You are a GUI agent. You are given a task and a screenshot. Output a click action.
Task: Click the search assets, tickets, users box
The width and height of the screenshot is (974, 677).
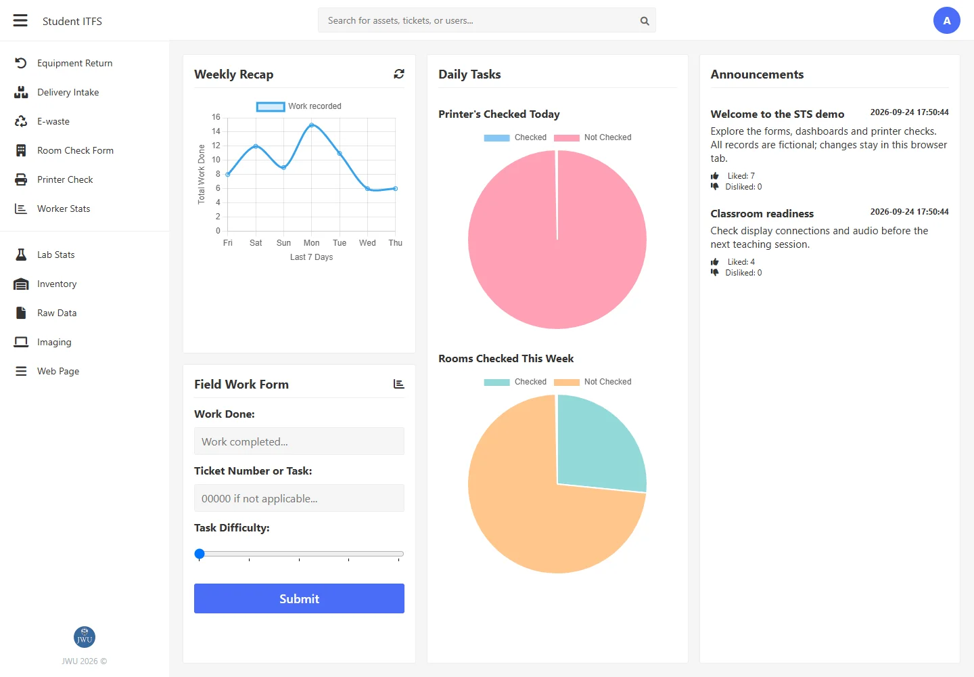click(487, 20)
